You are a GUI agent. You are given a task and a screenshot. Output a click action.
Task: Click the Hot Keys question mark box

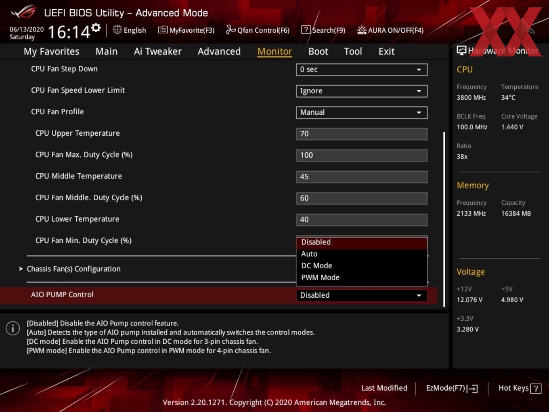click(536, 389)
